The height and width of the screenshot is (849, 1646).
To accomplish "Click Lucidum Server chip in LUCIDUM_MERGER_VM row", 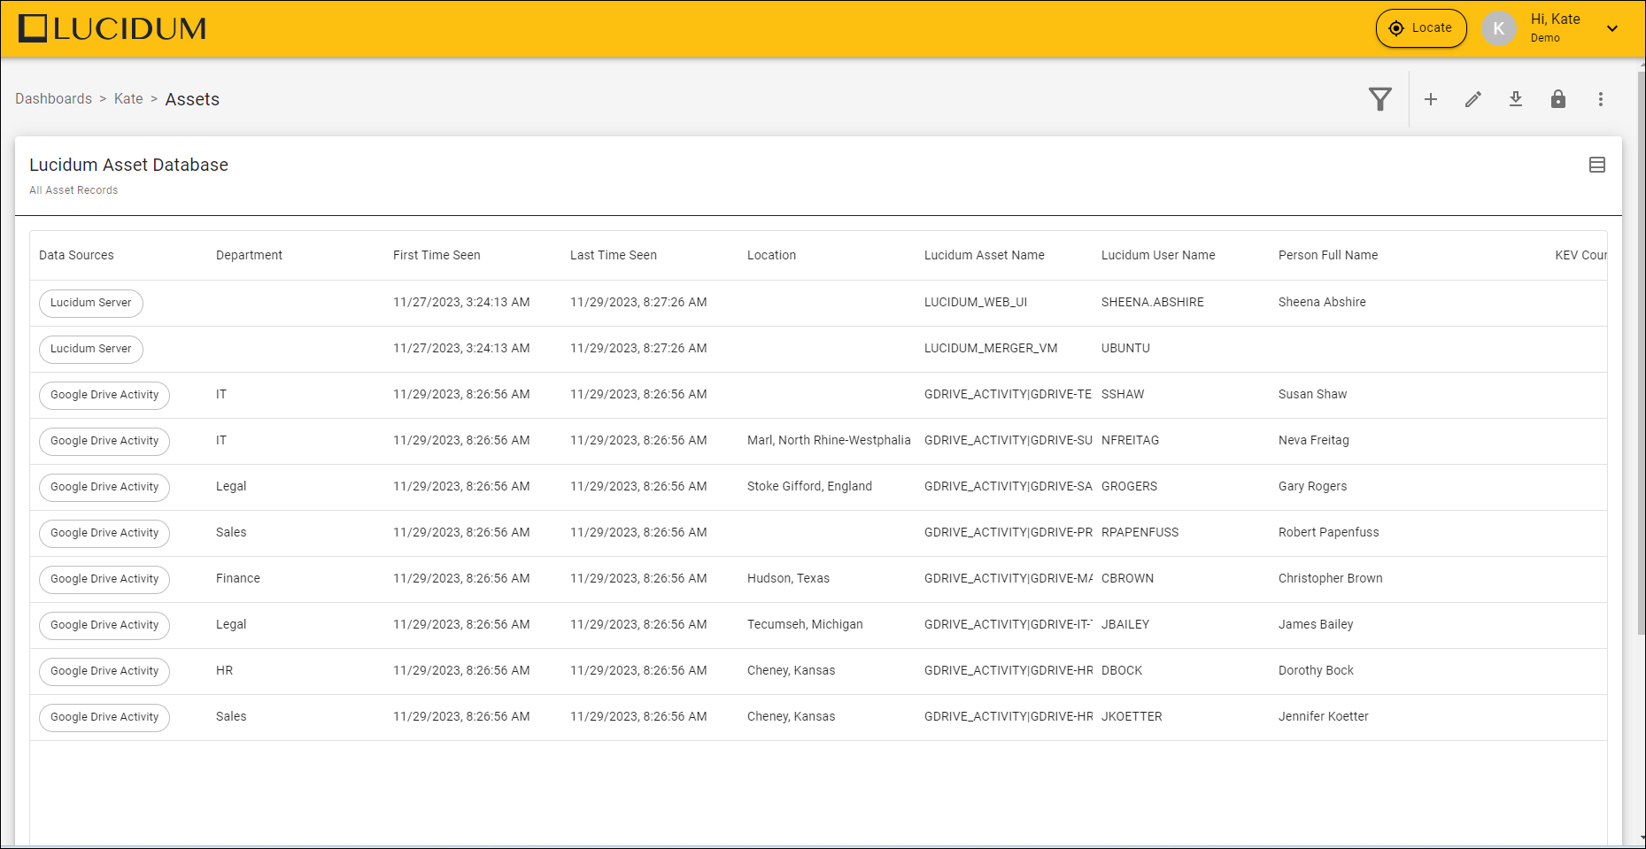I will pos(91,349).
